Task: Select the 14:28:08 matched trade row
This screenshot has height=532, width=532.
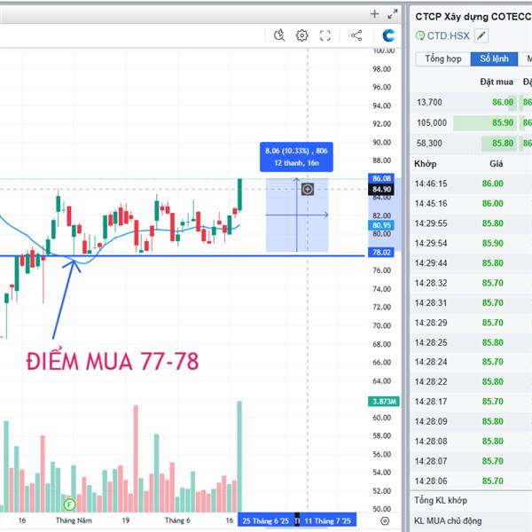Action: coord(471,441)
